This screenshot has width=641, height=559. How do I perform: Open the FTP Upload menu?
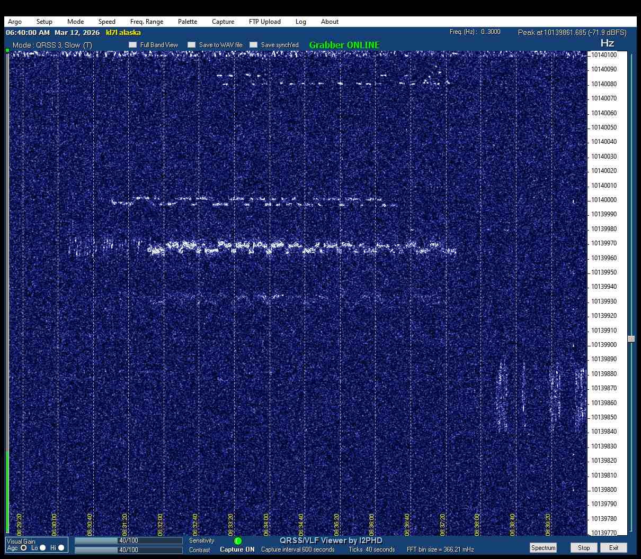point(264,22)
